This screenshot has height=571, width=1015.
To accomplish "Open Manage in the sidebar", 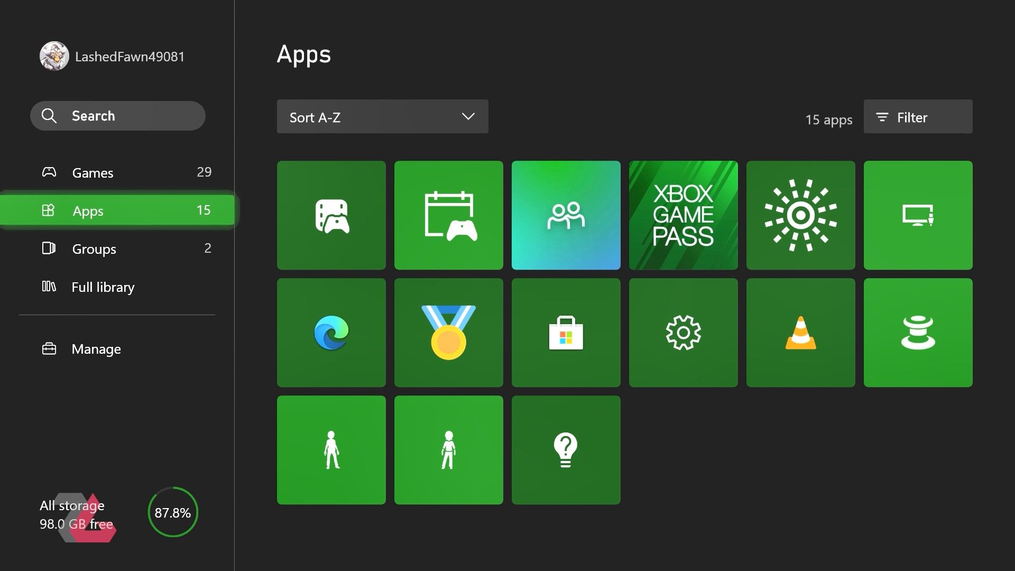I will click(117, 349).
